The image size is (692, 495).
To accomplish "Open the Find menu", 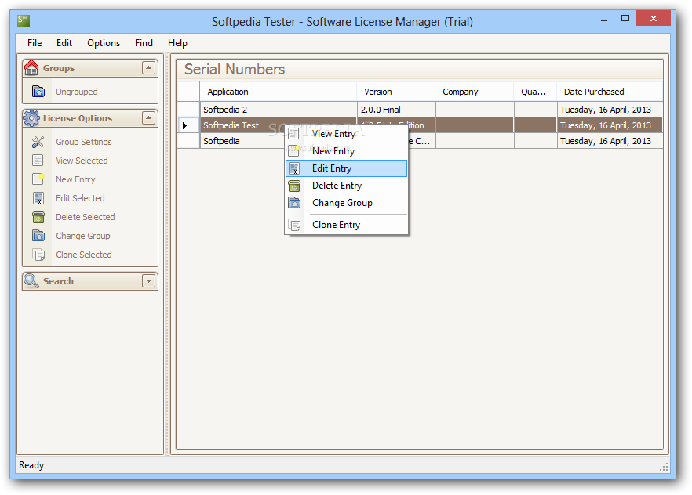I will [x=144, y=43].
